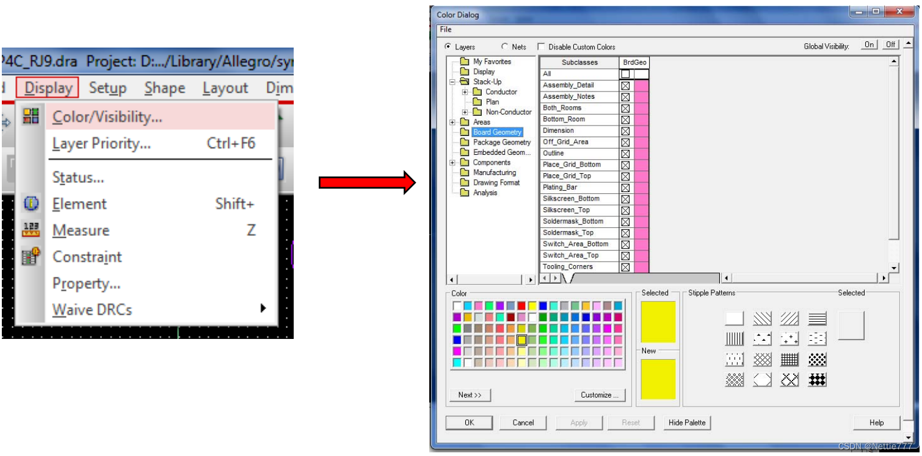Click the Measure ruler icon in Display menu

click(x=31, y=230)
